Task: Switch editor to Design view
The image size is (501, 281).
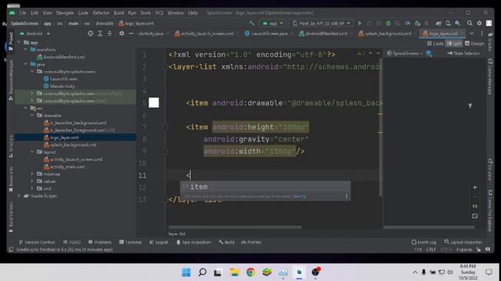Action: coord(475,44)
